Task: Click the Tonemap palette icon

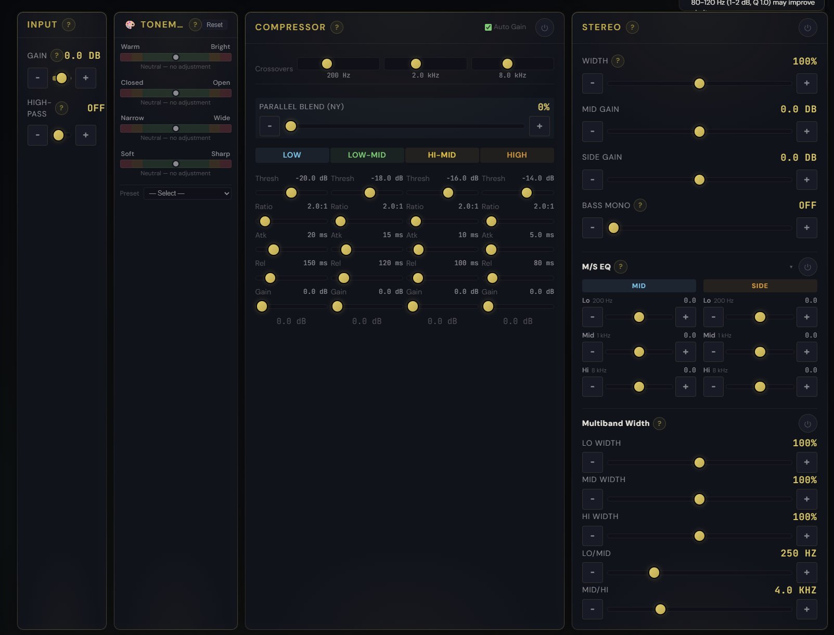Action: [130, 24]
